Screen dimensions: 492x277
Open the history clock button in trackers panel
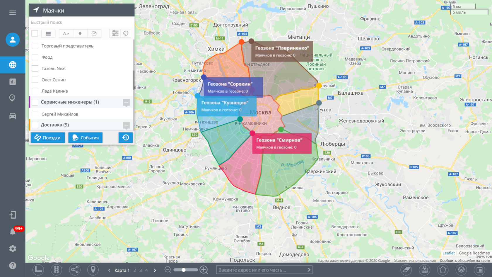pos(126,137)
